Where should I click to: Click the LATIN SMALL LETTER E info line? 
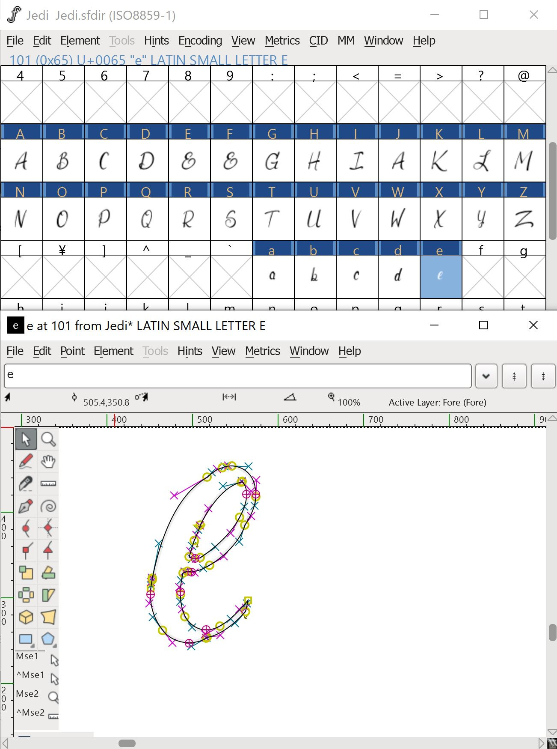click(x=148, y=60)
